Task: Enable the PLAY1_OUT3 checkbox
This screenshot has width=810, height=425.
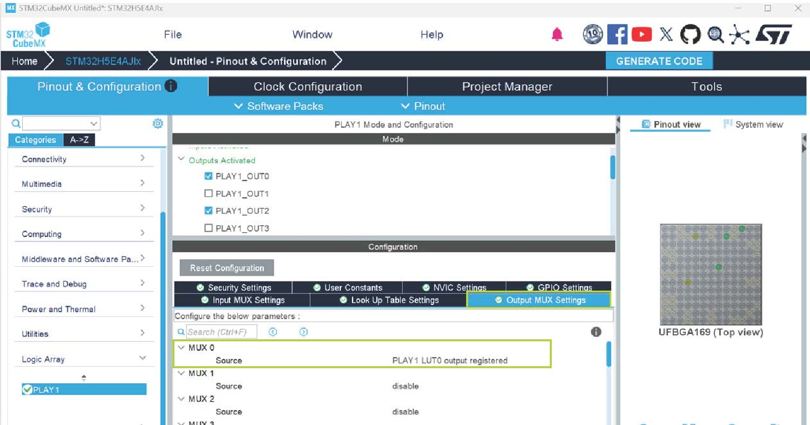Action: (x=208, y=228)
